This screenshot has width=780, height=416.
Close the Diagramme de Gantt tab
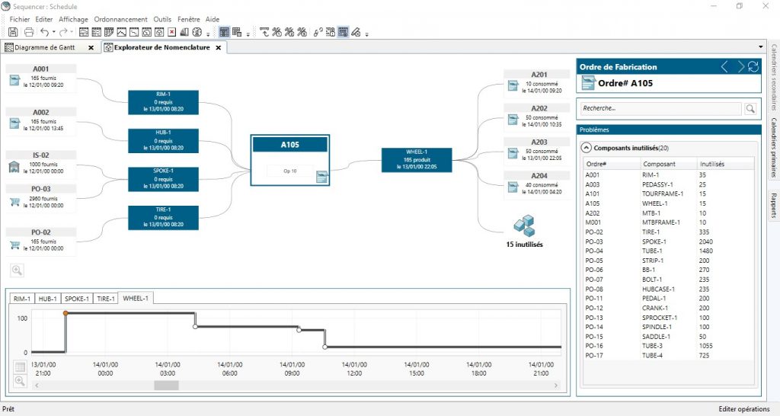pyautogui.click(x=91, y=48)
